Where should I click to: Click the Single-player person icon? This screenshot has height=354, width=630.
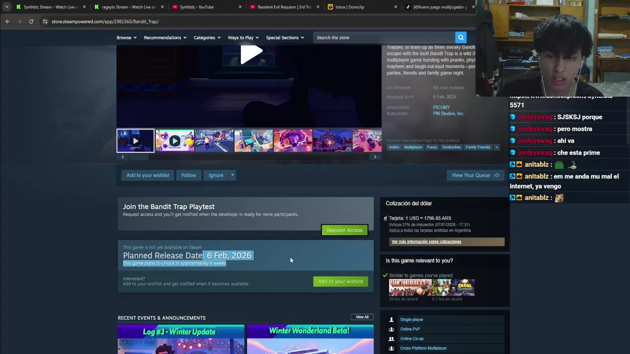[392, 320]
